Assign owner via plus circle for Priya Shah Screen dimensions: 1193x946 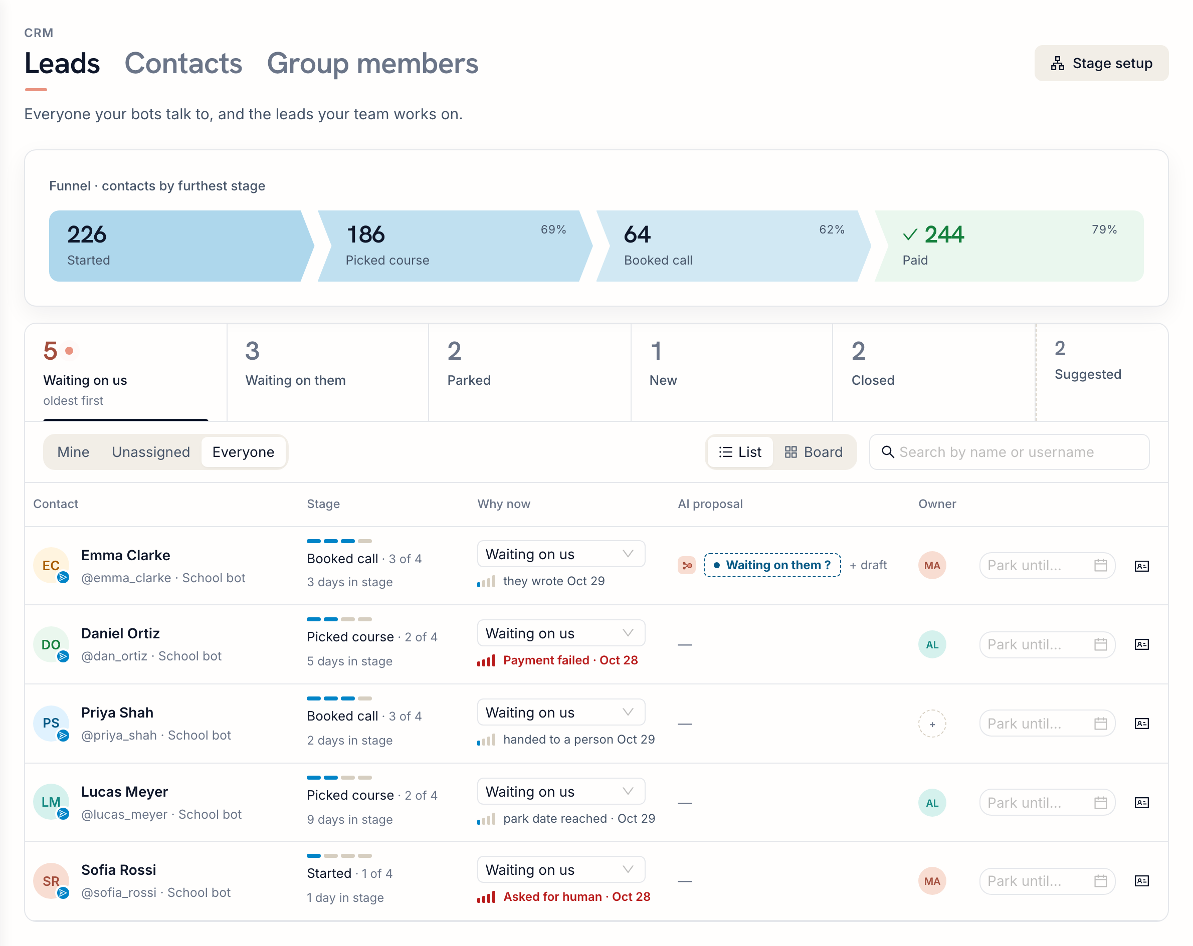[x=932, y=724]
